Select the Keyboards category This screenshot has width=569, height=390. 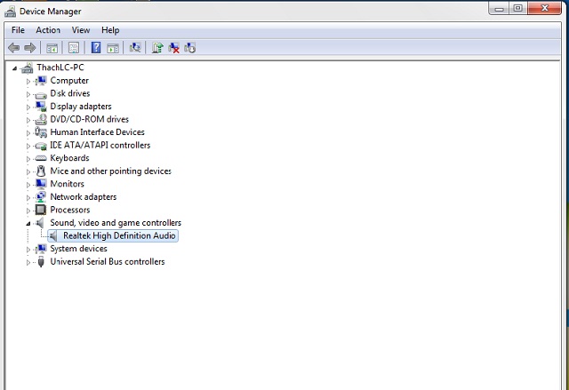(69, 158)
